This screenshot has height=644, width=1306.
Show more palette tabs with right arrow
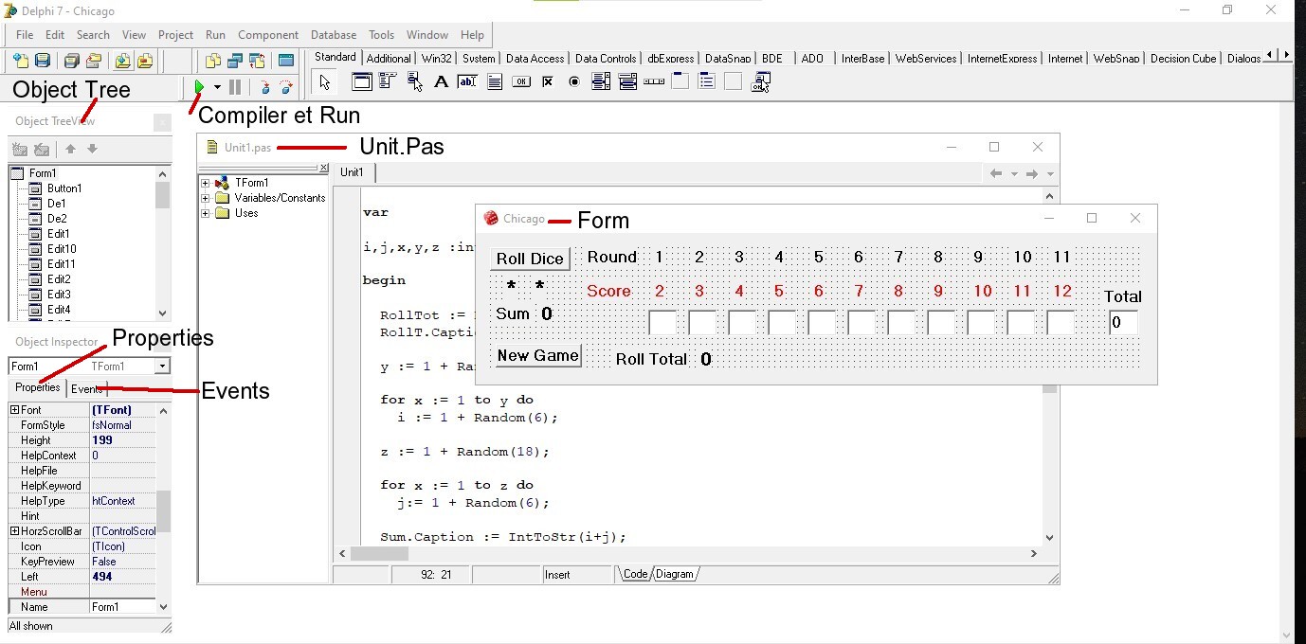(x=1286, y=55)
